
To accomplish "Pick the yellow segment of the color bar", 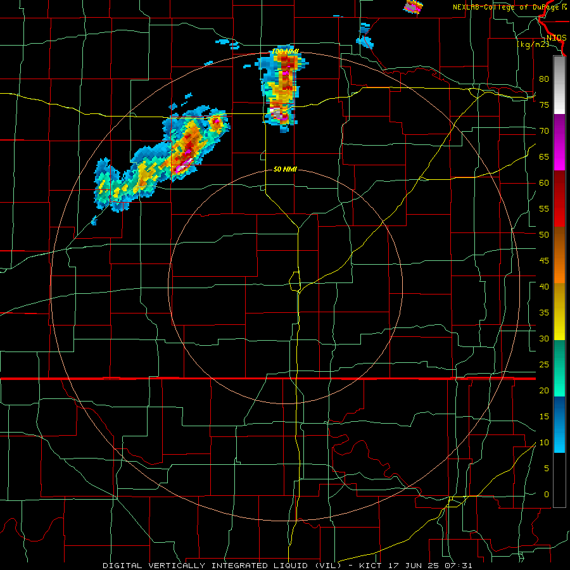I will (559, 312).
